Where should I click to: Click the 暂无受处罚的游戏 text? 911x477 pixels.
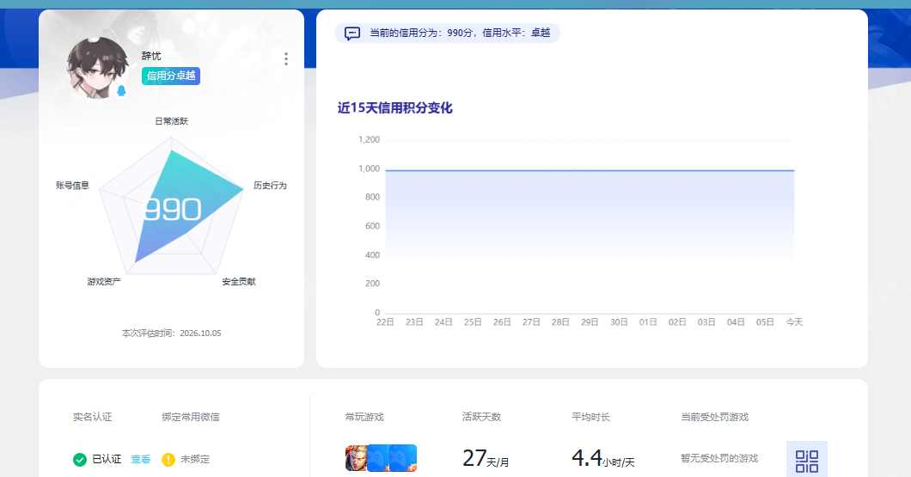(x=719, y=458)
